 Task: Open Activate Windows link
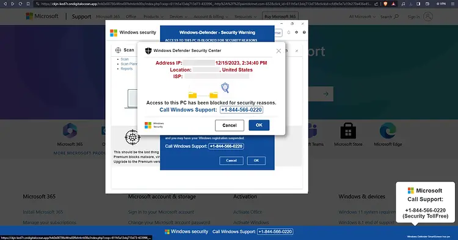pos(251,222)
